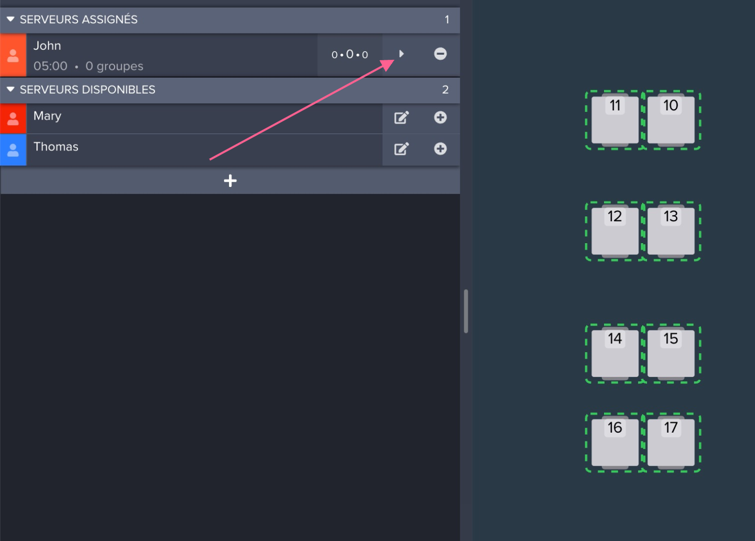Click Thomas's blue avatar icon
The width and height of the screenshot is (755, 541).
coord(13,150)
